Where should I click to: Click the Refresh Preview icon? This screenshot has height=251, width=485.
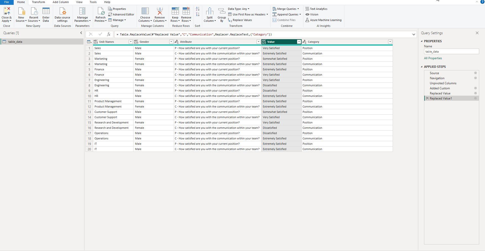(x=100, y=11)
